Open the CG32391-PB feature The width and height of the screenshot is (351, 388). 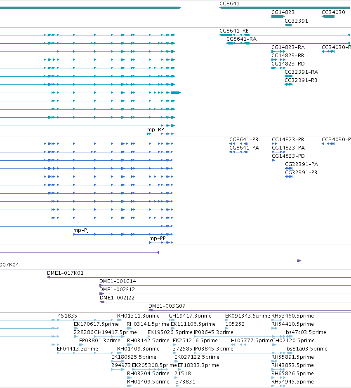289,177
